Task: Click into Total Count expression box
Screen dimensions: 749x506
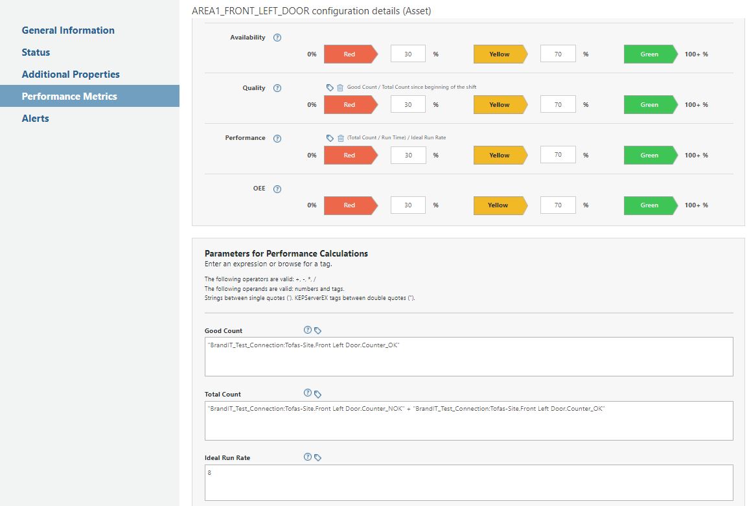Action: click(468, 420)
